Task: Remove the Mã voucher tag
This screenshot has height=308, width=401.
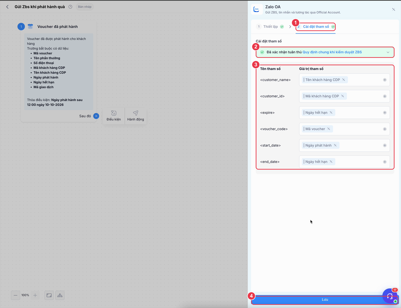Action: pyautogui.click(x=329, y=129)
